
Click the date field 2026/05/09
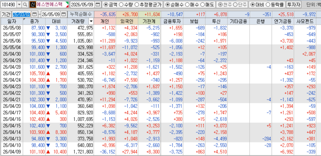point(83,4)
